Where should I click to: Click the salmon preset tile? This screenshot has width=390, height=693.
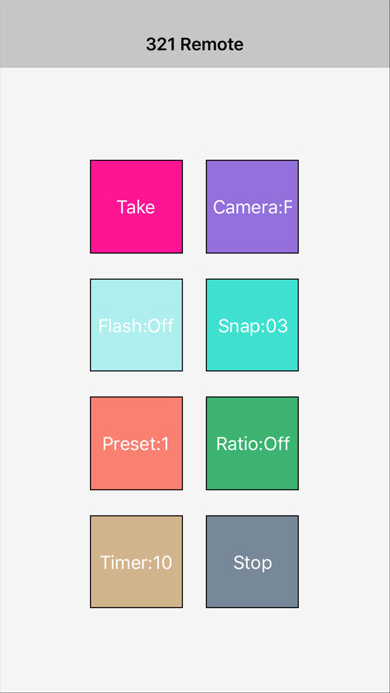(x=136, y=443)
